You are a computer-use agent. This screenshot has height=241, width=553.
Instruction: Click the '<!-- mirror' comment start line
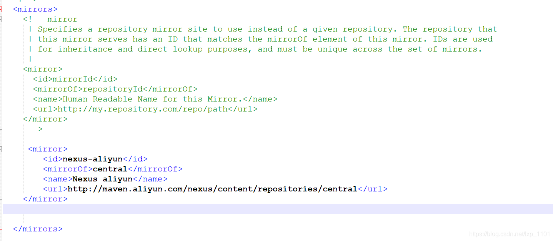[50, 19]
